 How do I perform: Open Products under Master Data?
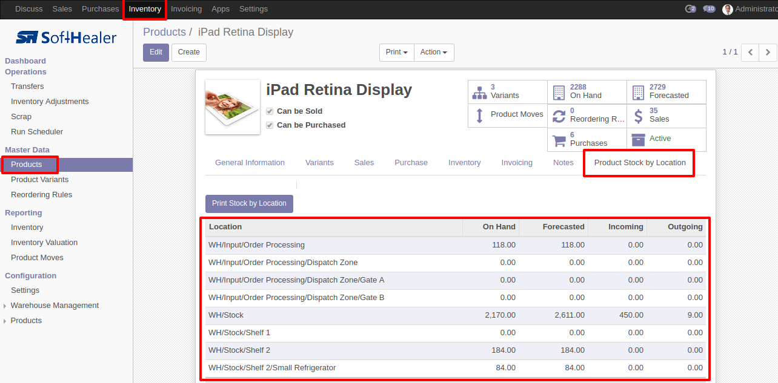[66, 165]
